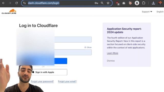This screenshot has height=92, width=164.
Task: Expand the Support dropdown
Action: pos(147,12)
